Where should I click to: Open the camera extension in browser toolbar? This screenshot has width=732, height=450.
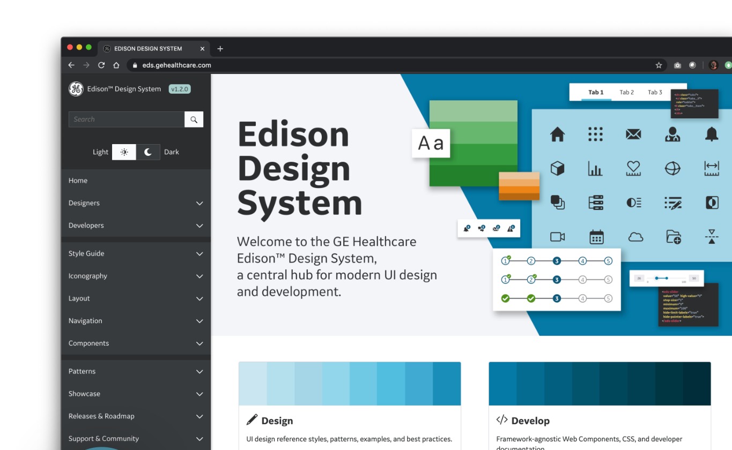(x=677, y=65)
